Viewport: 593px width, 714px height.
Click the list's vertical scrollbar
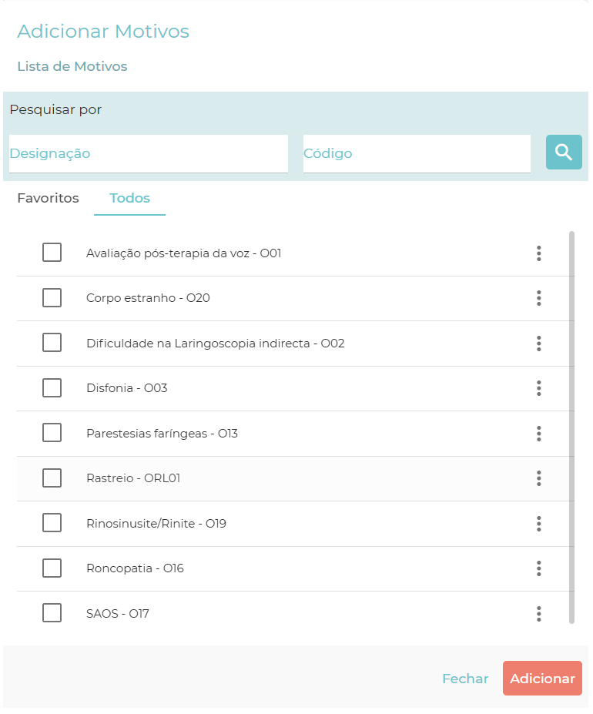pos(571,426)
